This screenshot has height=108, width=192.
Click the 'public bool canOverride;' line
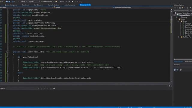click(x=27, y=20)
